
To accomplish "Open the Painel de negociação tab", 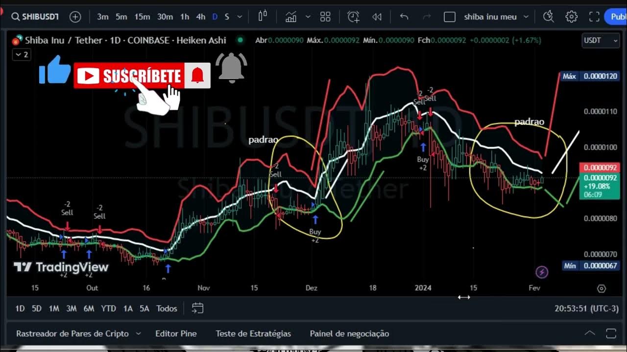I will pyautogui.click(x=349, y=333).
